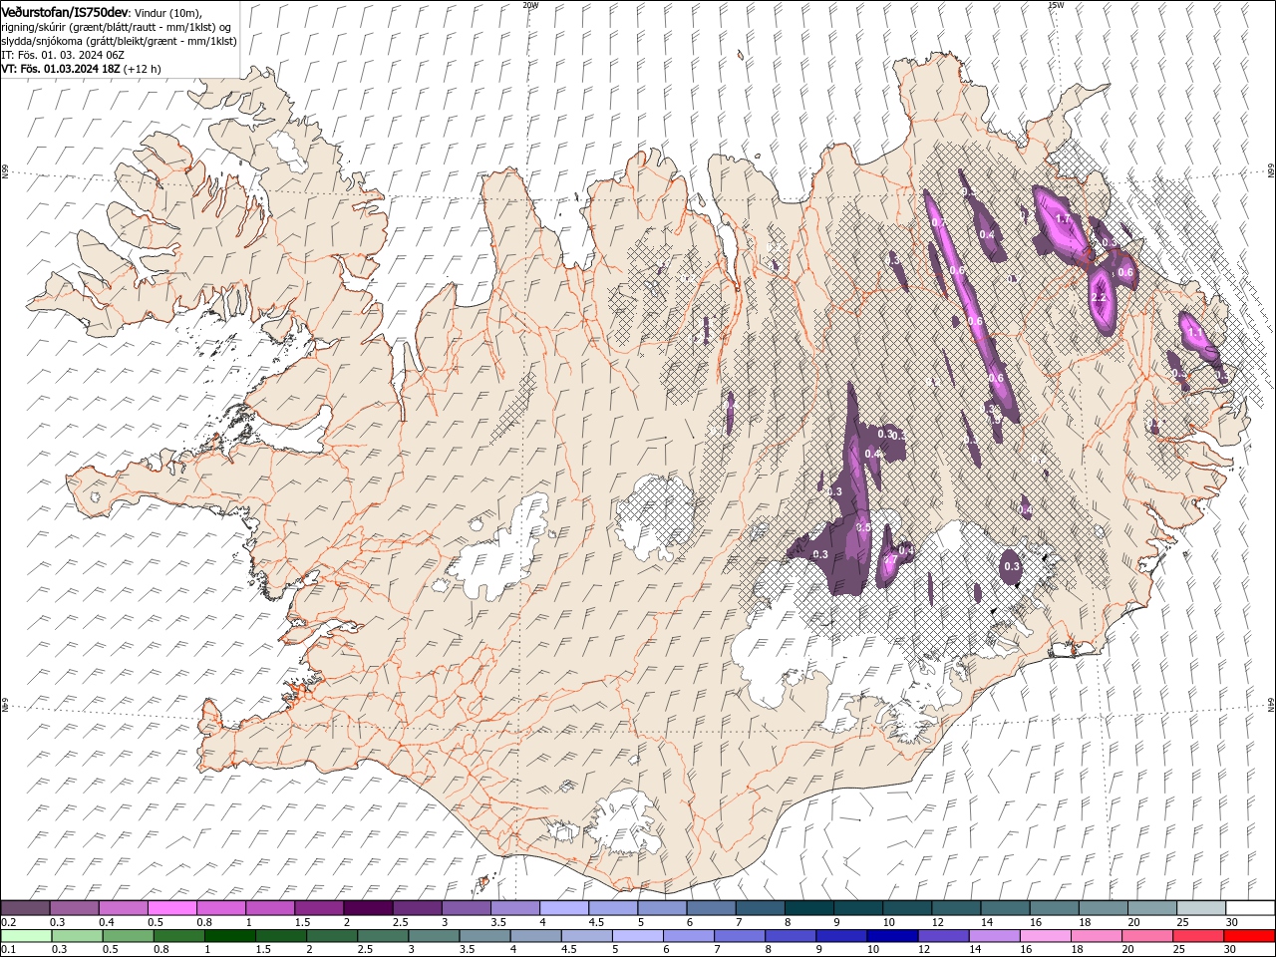Click the Veðurstofan/IS750dev title text
1276x957 pixels.
point(65,11)
